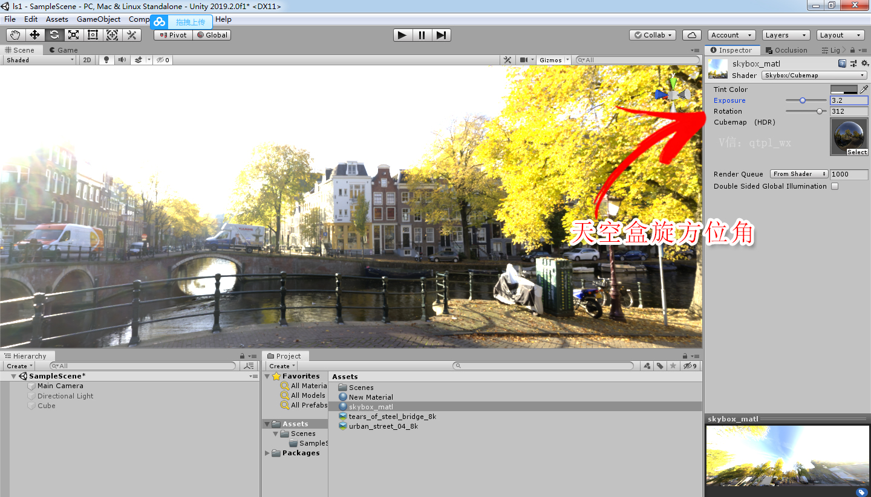Click the Tint Color eyedropper icon
Viewport: 871px width, 497px height.
[x=864, y=89]
